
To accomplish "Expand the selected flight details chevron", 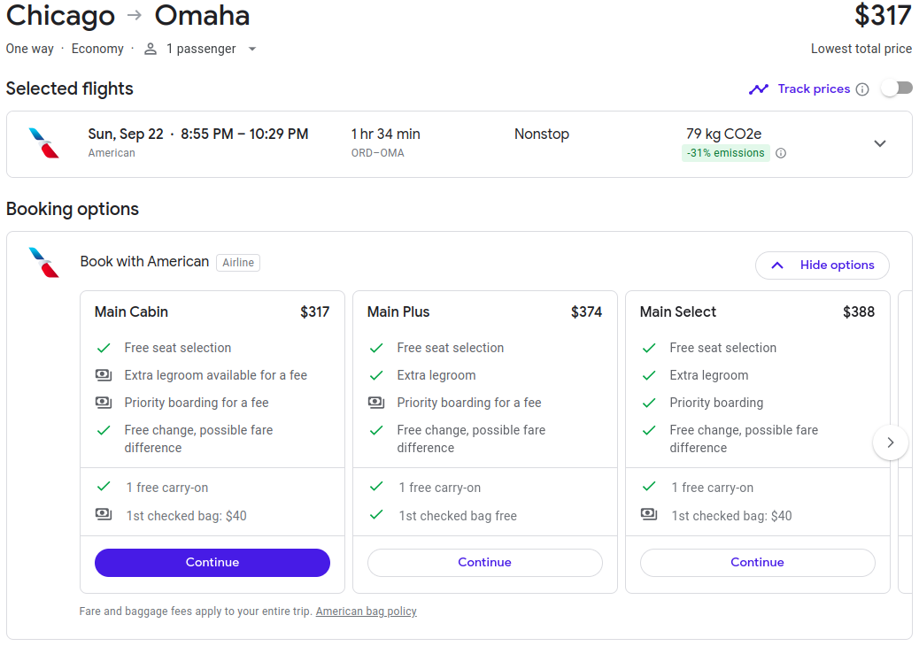I will [x=880, y=142].
